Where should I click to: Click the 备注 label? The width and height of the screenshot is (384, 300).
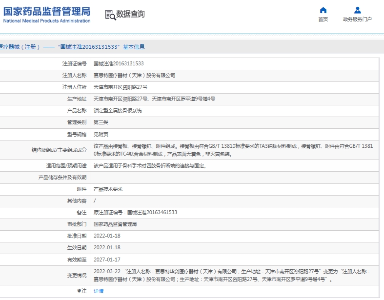pos(81,213)
